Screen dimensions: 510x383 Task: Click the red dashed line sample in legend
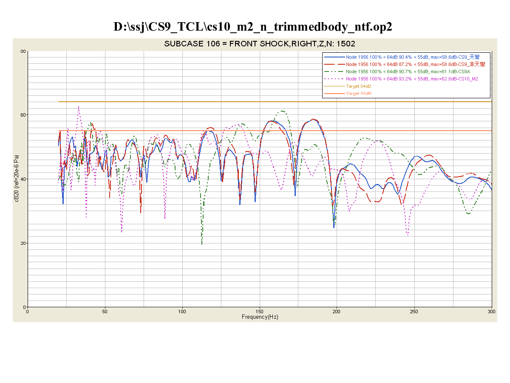[334, 64]
